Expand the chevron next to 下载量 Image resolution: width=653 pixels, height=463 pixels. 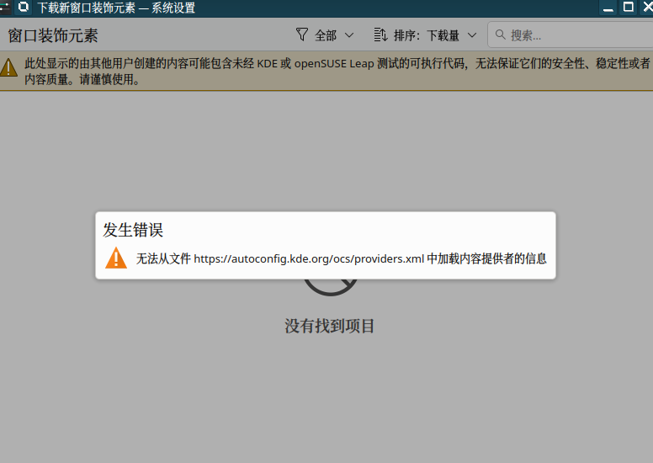471,35
